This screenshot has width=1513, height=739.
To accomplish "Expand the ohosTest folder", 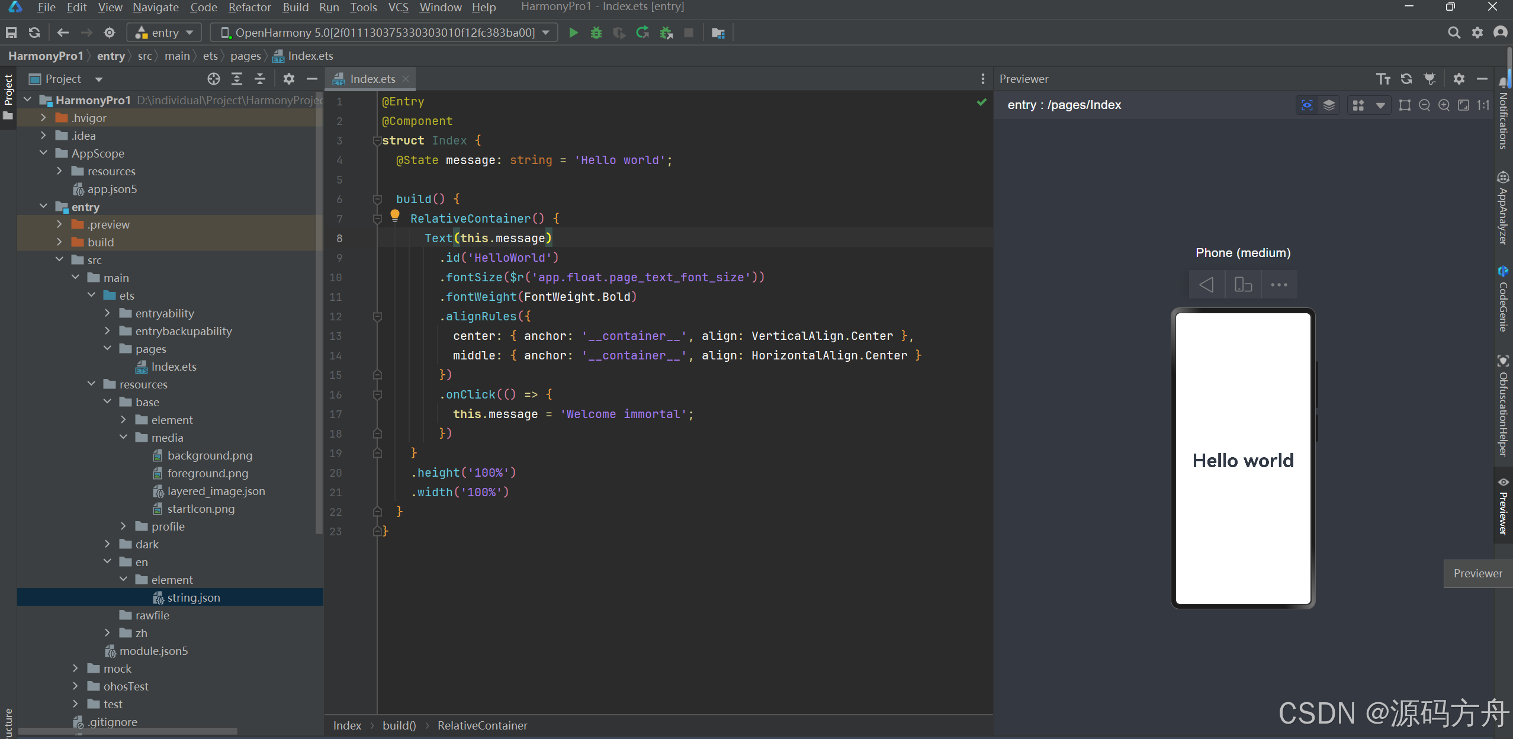I will [x=75, y=686].
